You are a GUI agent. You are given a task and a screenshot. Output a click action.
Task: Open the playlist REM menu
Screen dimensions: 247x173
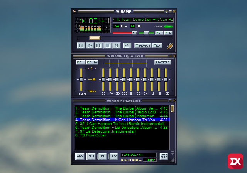[91, 156]
